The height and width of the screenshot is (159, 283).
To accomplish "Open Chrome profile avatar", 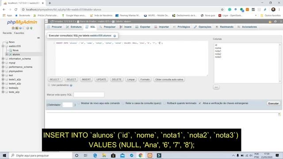I will pos(273,10).
